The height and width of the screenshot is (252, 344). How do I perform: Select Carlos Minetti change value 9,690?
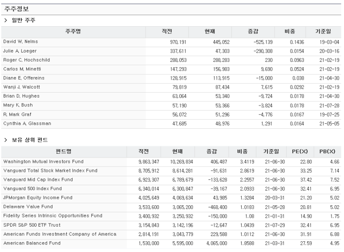267,69
